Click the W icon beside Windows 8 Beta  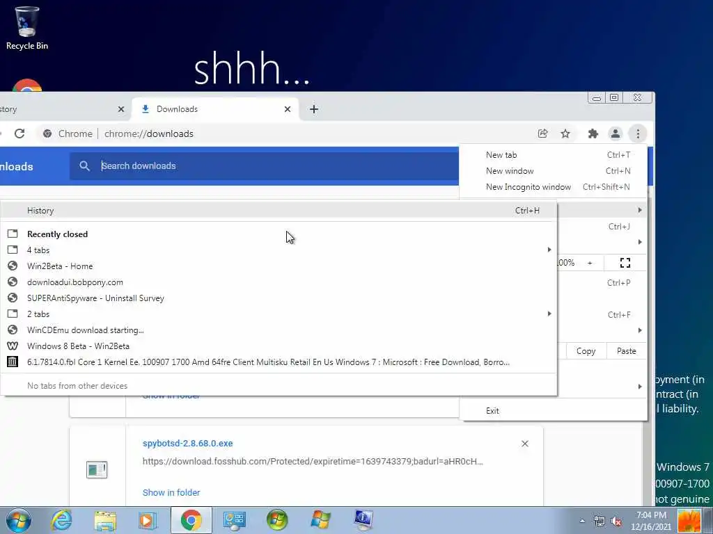point(13,346)
